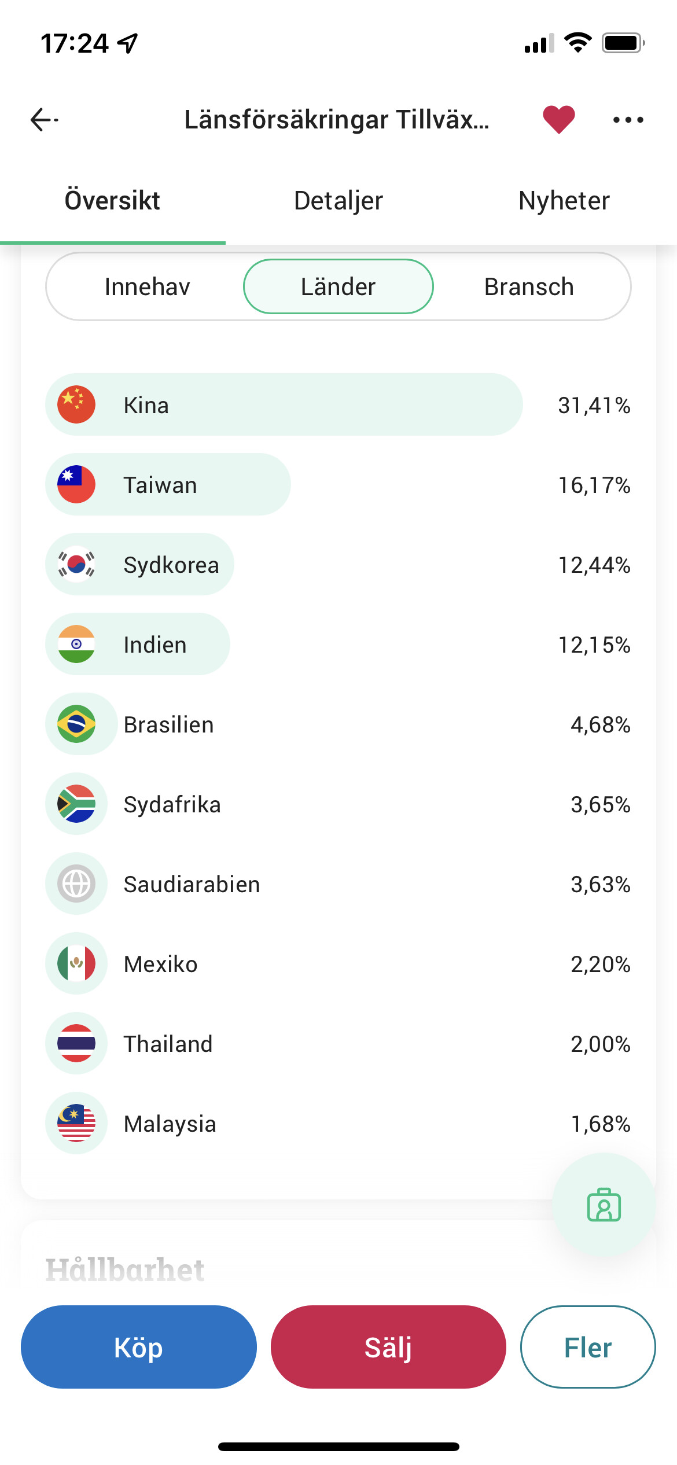The image size is (677, 1465).
Task: Open the three-dot more options menu
Action: 628,120
